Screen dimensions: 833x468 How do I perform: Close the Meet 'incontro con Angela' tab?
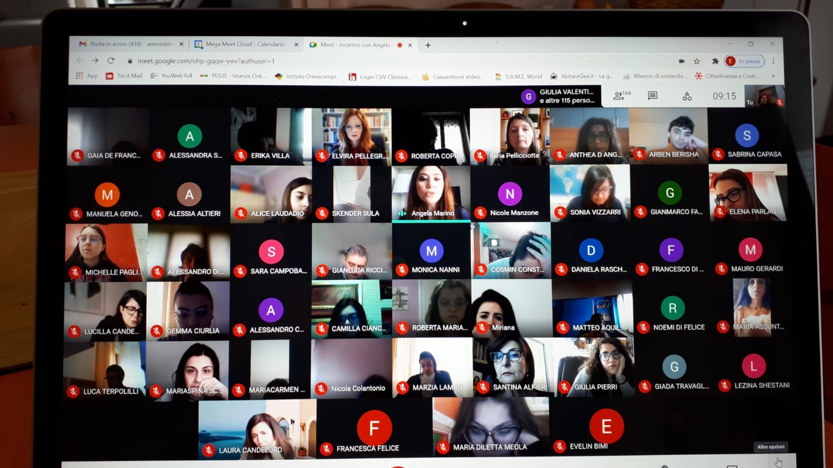click(410, 45)
